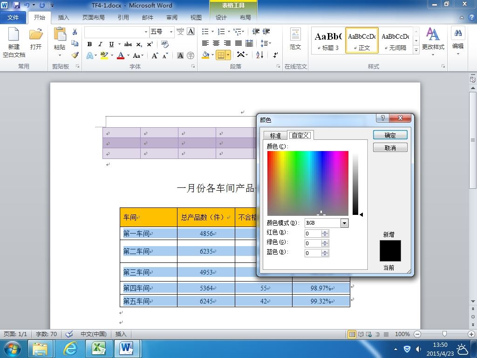The image size is (477, 358).
Task: Click the luminance slider bar
Action: click(355, 184)
